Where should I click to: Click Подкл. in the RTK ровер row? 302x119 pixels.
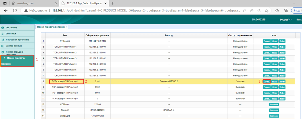(267, 41)
